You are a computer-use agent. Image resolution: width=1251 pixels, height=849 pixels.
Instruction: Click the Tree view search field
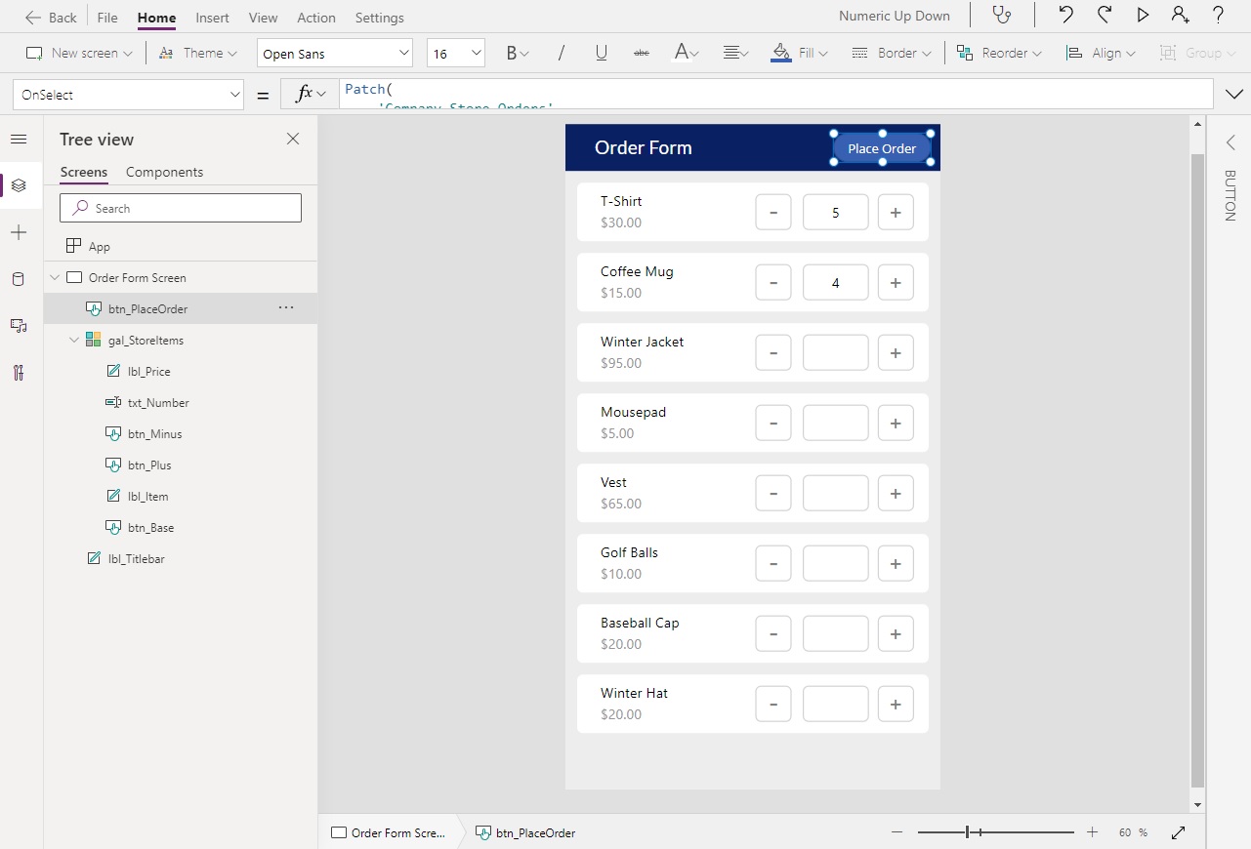[x=180, y=207]
